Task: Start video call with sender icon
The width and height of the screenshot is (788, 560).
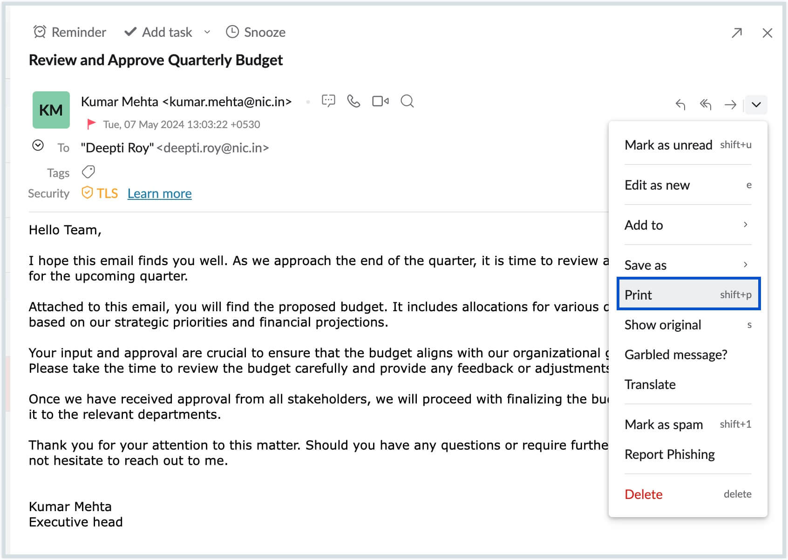Action: pyautogui.click(x=380, y=101)
